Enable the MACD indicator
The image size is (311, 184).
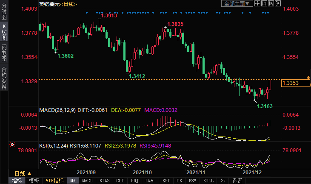point(87,181)
